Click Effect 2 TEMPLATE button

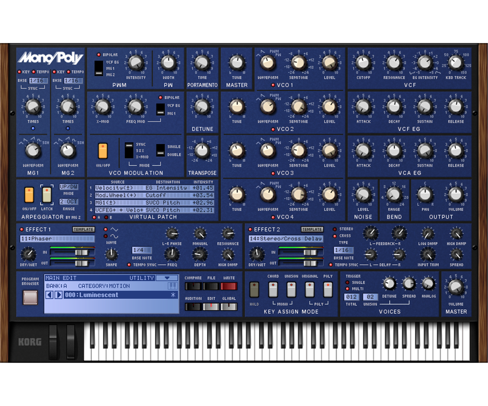[312, 229]
